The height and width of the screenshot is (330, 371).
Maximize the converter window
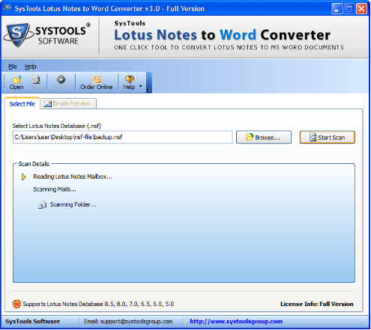[x=349, y=9]
